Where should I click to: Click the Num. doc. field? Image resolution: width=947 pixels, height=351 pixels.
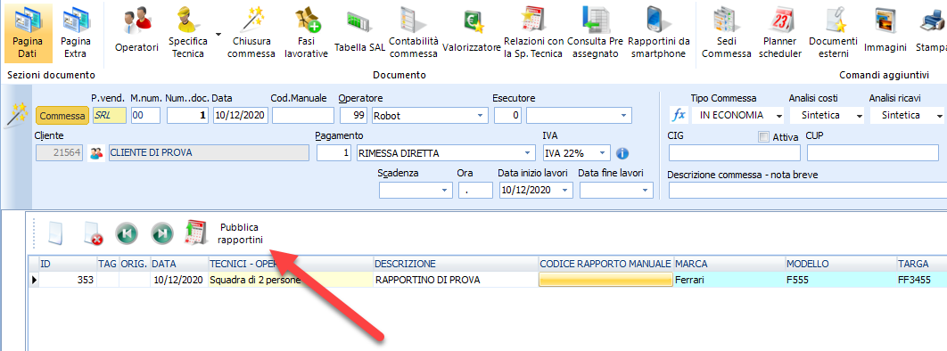click(x=188, y=115)
